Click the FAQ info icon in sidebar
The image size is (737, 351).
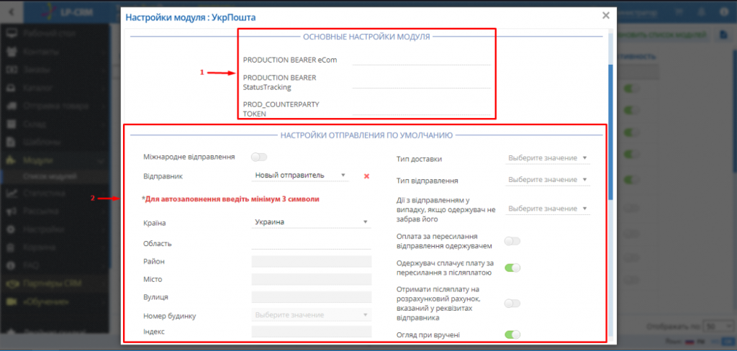(12, 265)
